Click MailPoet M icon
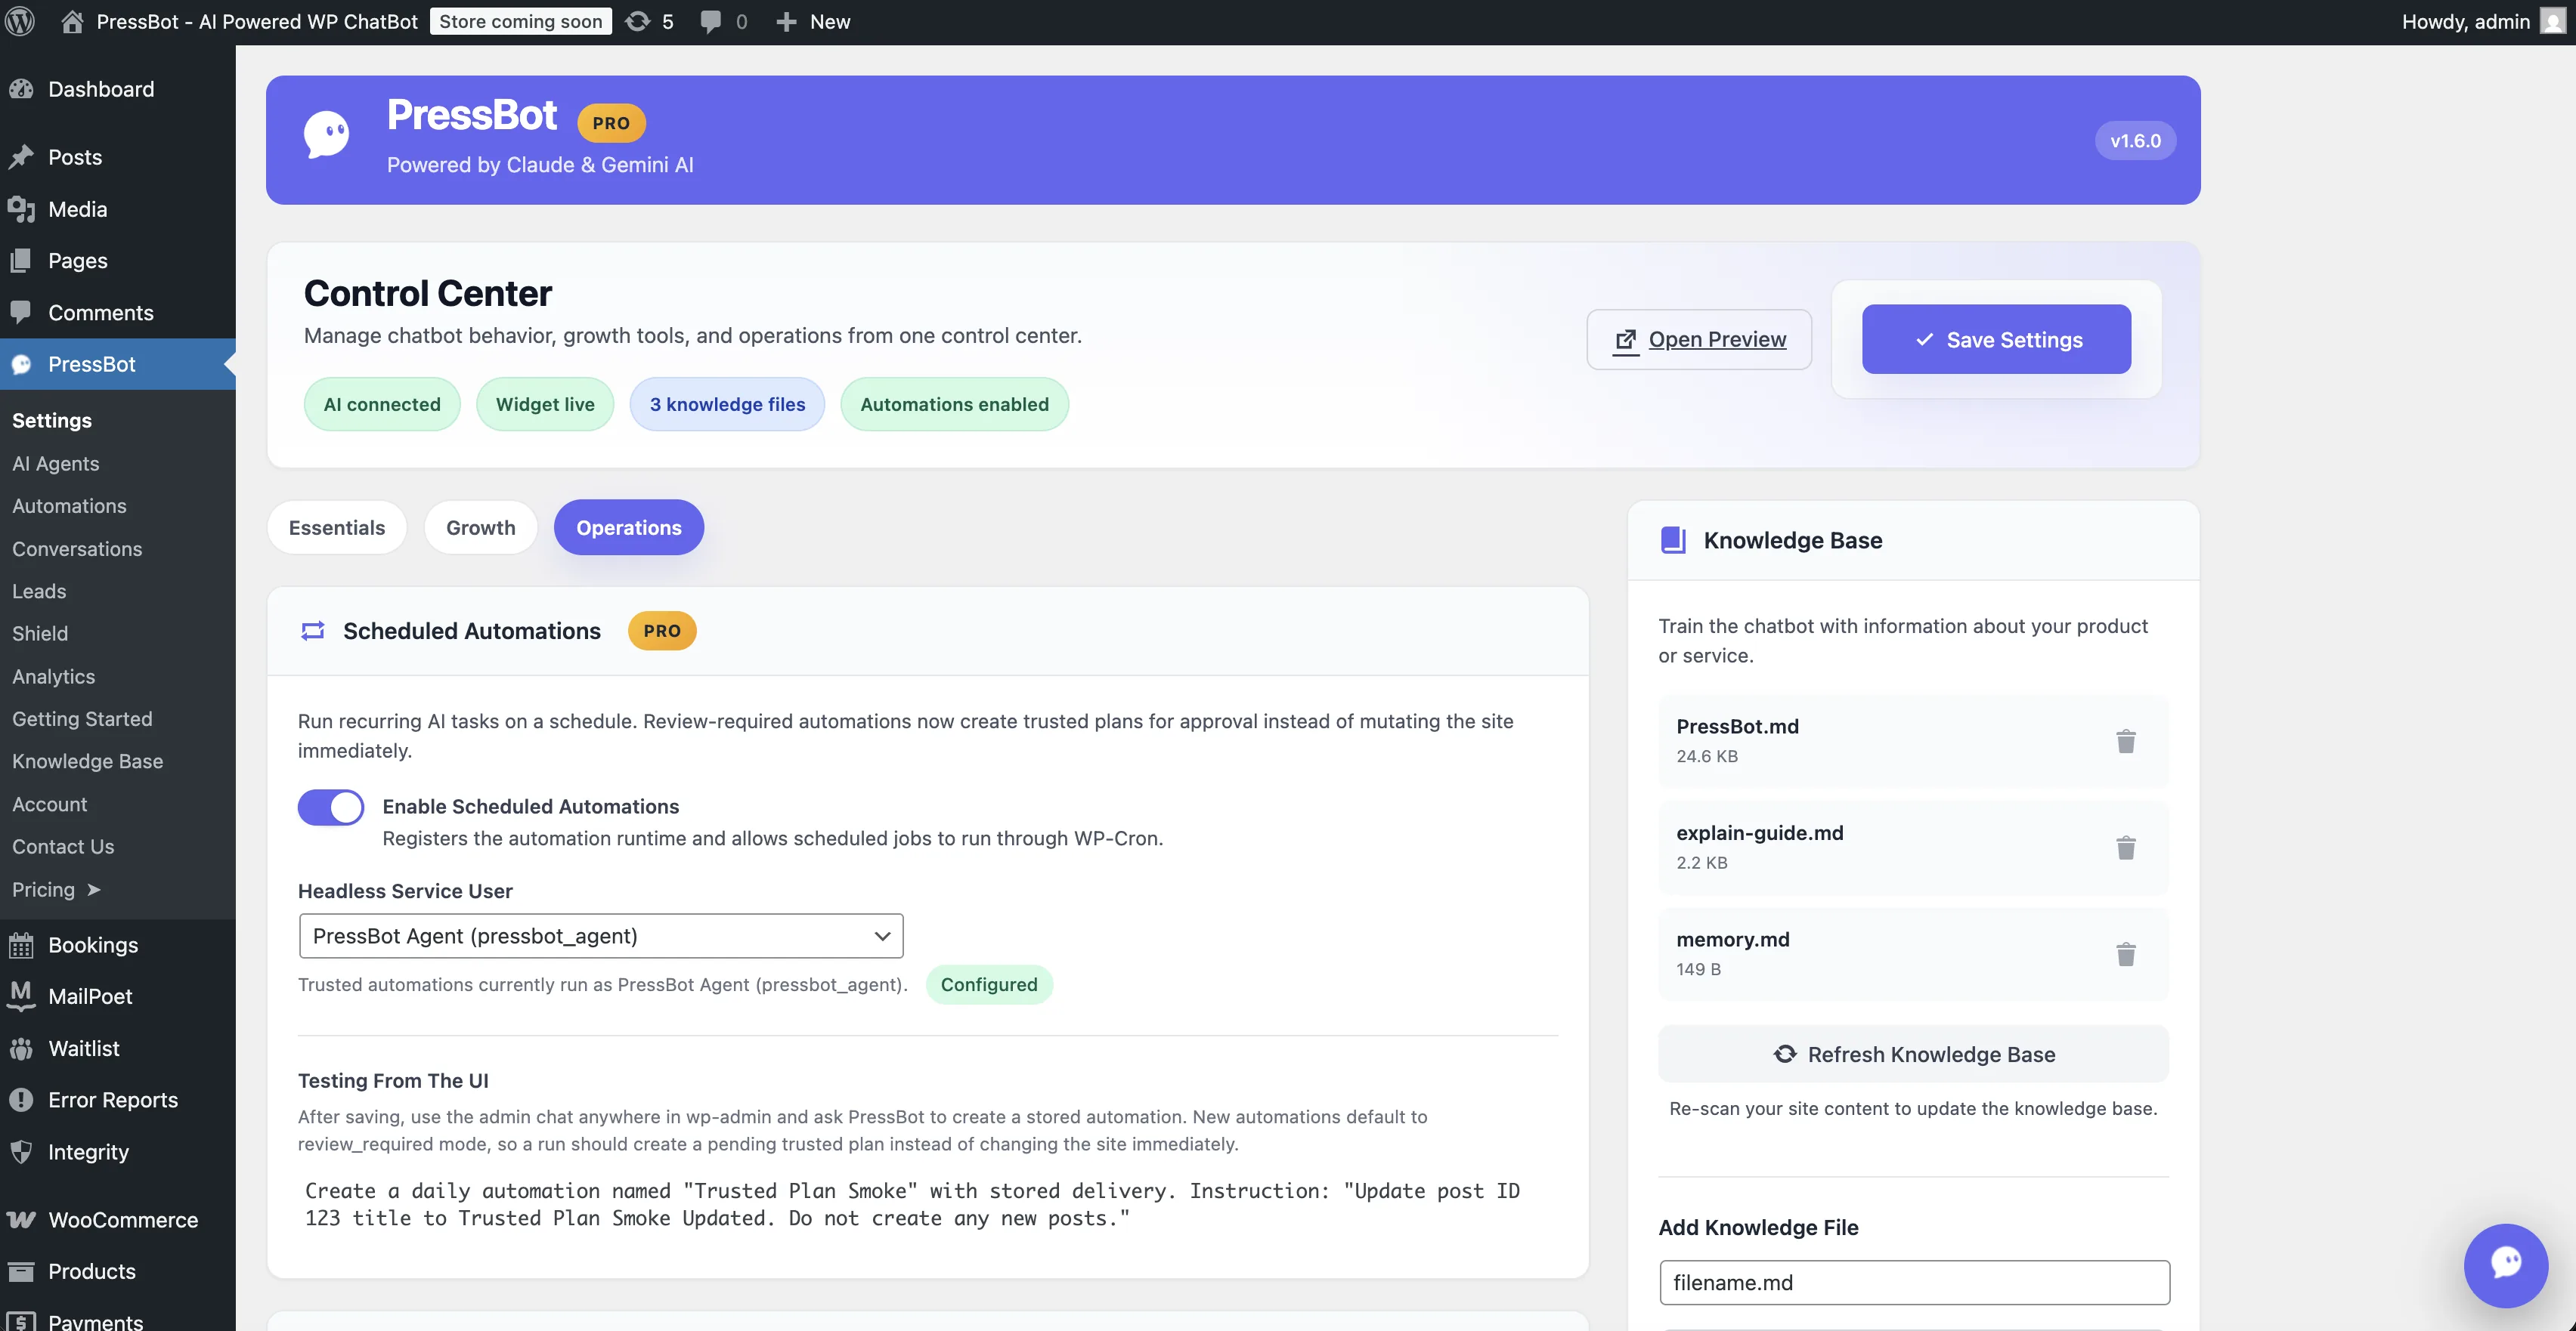 coord(21,996)
